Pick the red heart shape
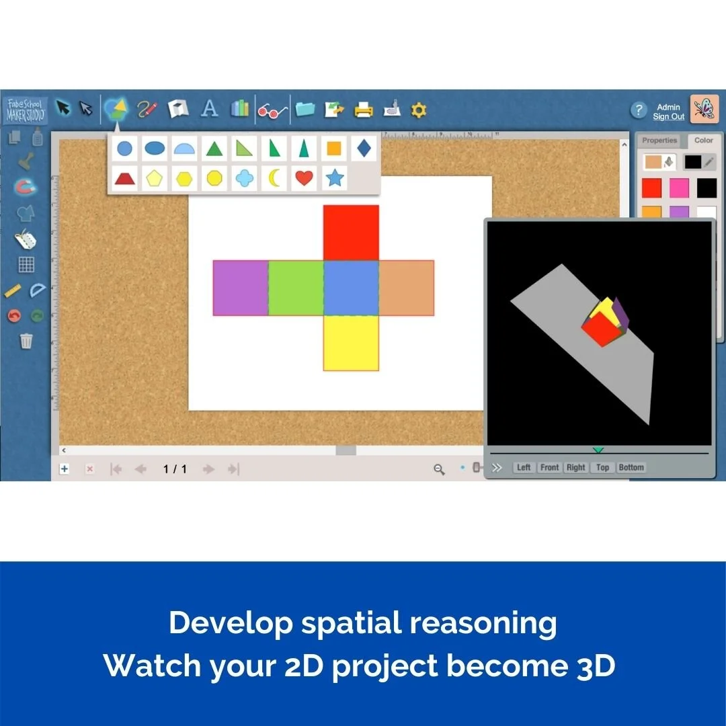The image size is (726, 726). [304, 178]
